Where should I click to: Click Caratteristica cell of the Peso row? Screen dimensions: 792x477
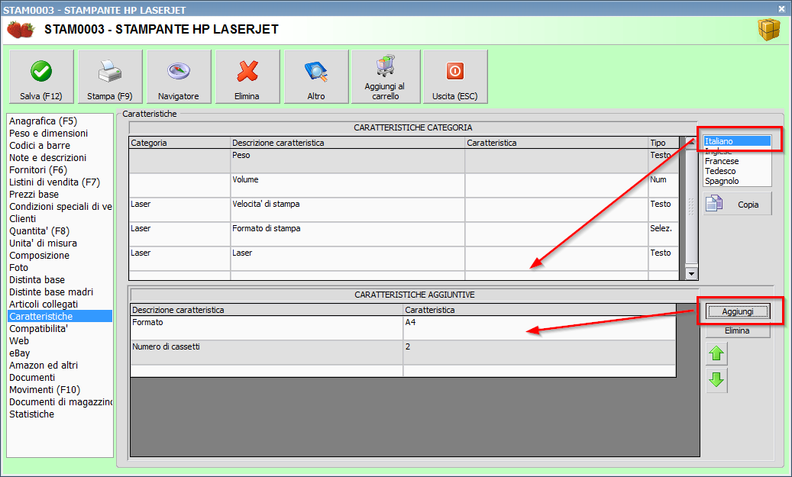coord(557,161)
